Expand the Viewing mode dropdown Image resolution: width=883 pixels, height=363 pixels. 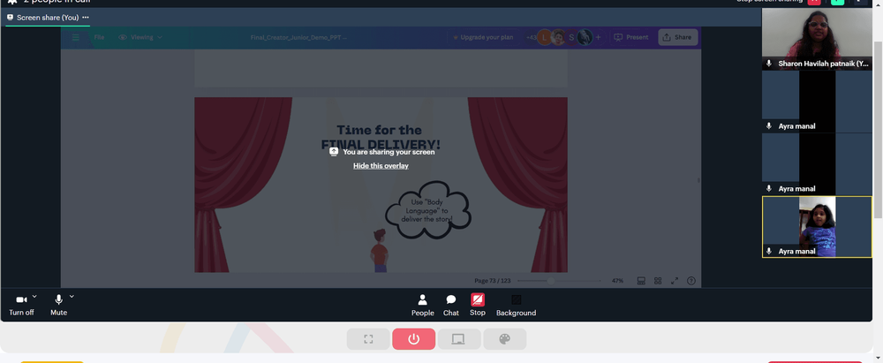click(140, 37)
